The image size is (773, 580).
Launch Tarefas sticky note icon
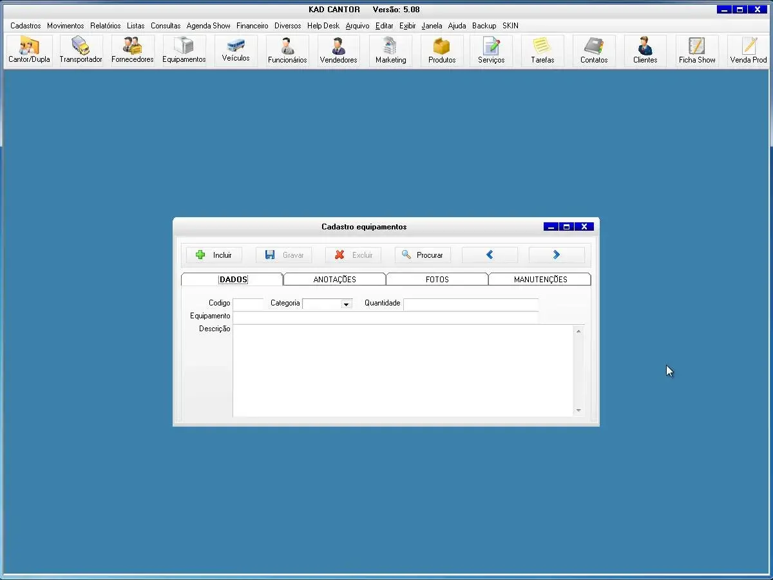tap(542, 50)
